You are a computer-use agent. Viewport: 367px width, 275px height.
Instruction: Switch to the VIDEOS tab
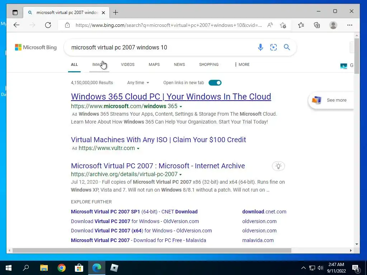coord(128,64)
